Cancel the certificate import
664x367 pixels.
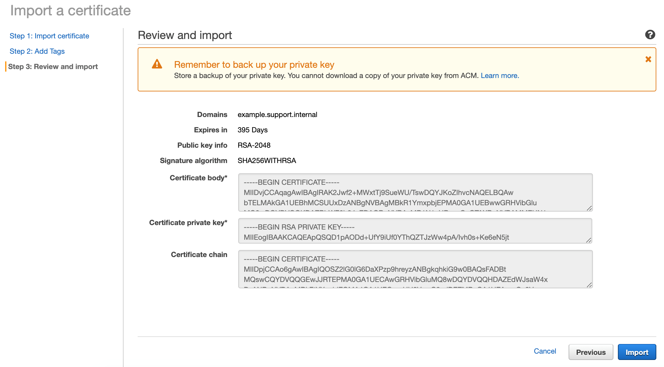coord(545,351)
